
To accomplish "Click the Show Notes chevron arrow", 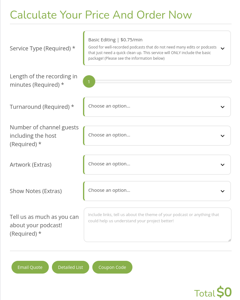I will (222, 191).
